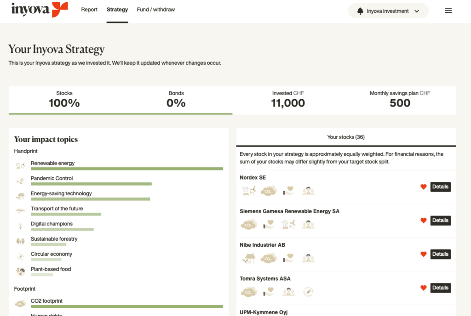471x316 pixels.
Task: Click Nibe Industrier's CO2 cloud icon
Action: click(x=269, y=258)
